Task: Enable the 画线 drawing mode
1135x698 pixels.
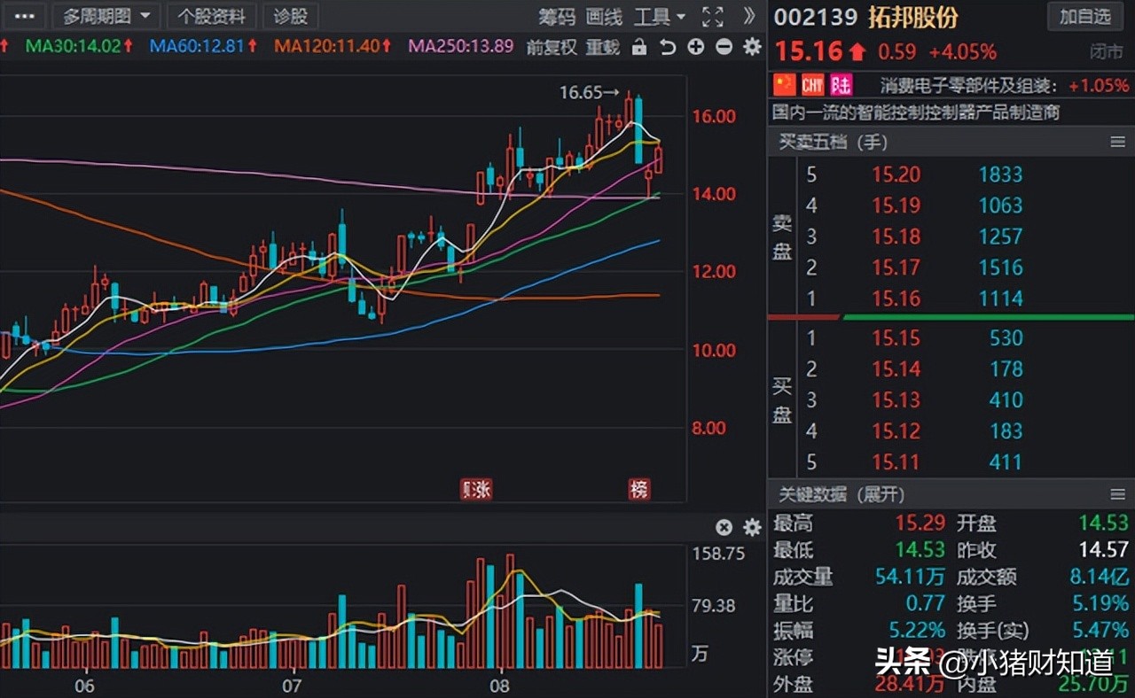Action: [603, 16]
